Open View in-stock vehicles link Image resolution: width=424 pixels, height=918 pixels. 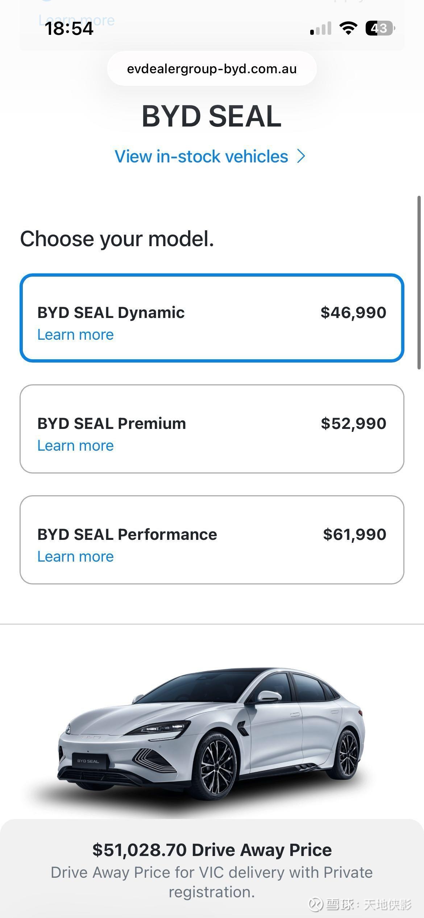(201, 156)
